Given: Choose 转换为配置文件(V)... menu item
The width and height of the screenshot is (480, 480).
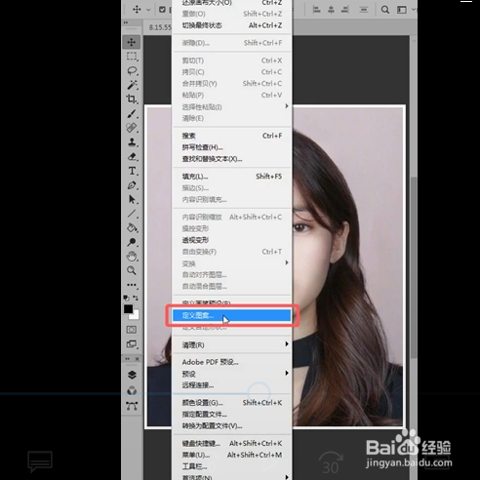Looking at the screenshot, I should [231, 426].
